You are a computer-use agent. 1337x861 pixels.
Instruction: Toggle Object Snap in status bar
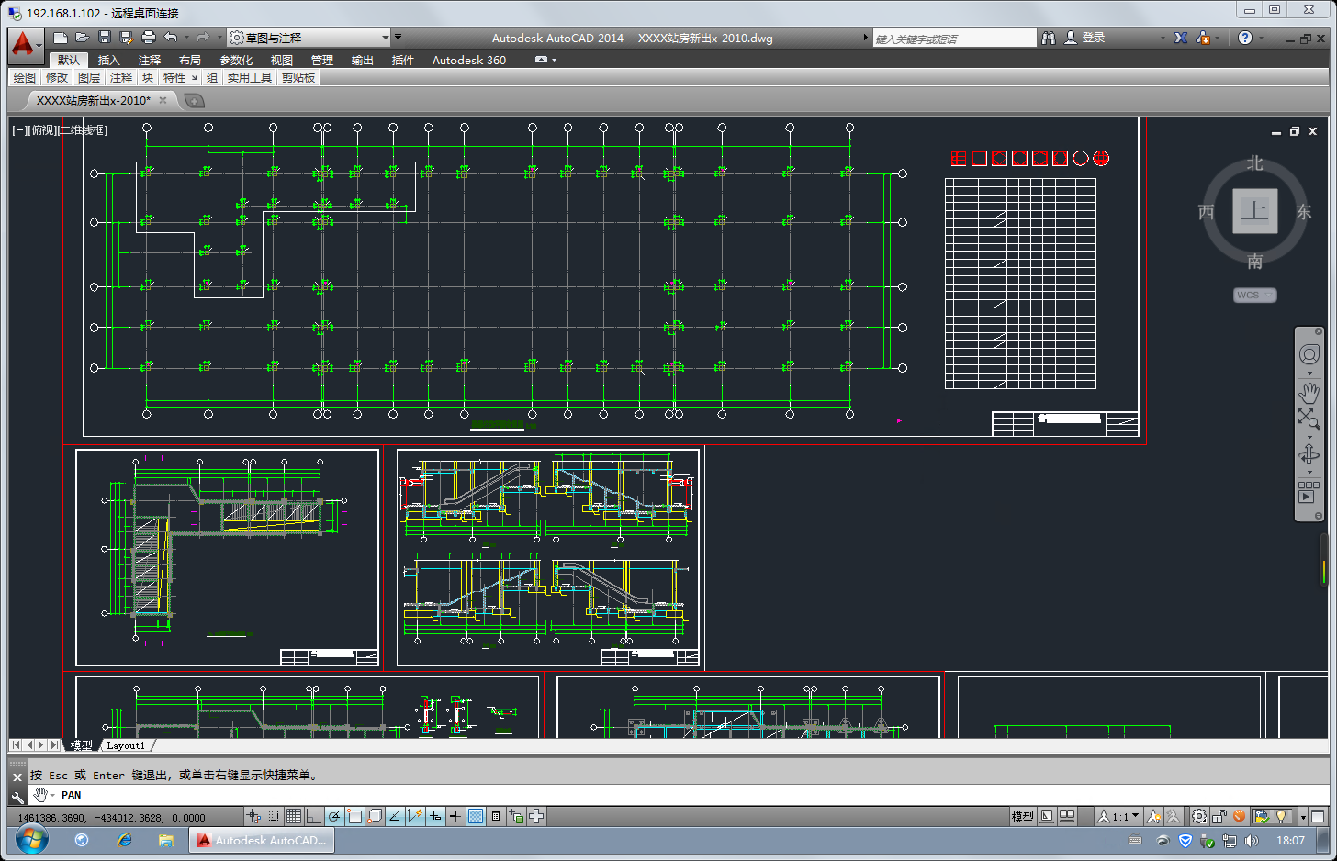point(354,816)
